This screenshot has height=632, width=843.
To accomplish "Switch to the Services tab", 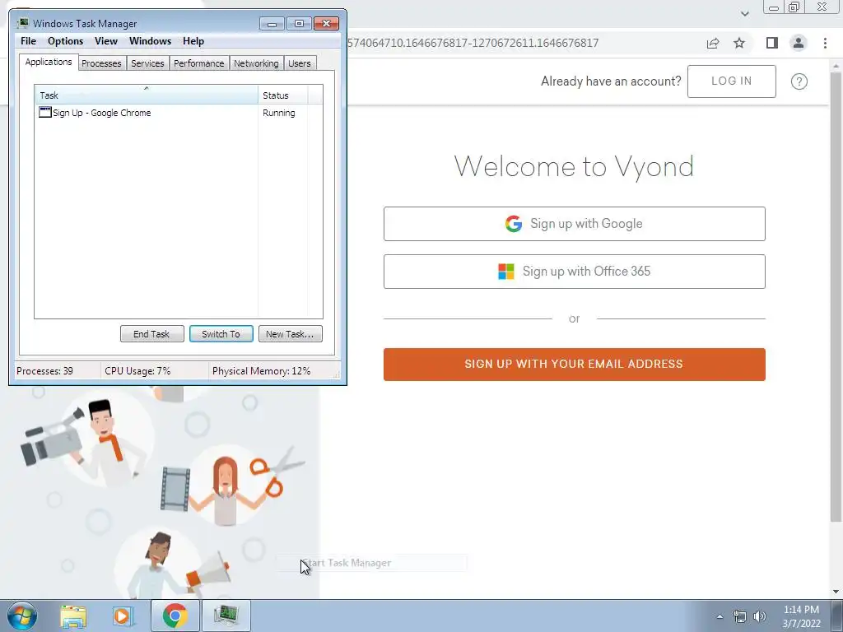I will (147, 63).
